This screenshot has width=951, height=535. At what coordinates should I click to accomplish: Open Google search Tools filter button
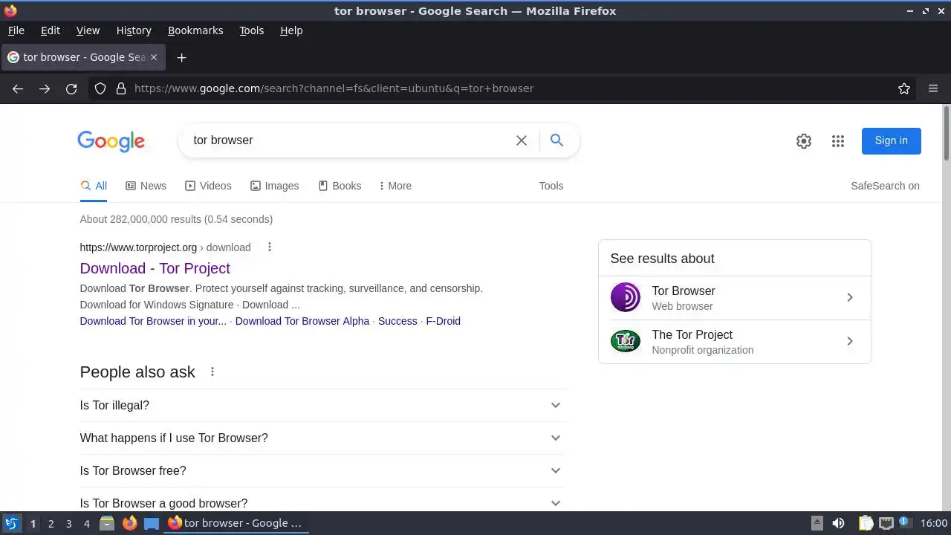pos(551,186)
